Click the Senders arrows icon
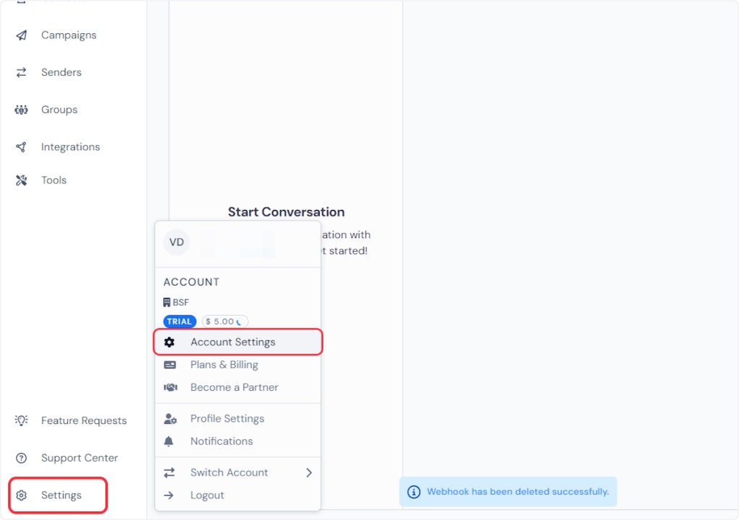739x520 pixels. 22,72
